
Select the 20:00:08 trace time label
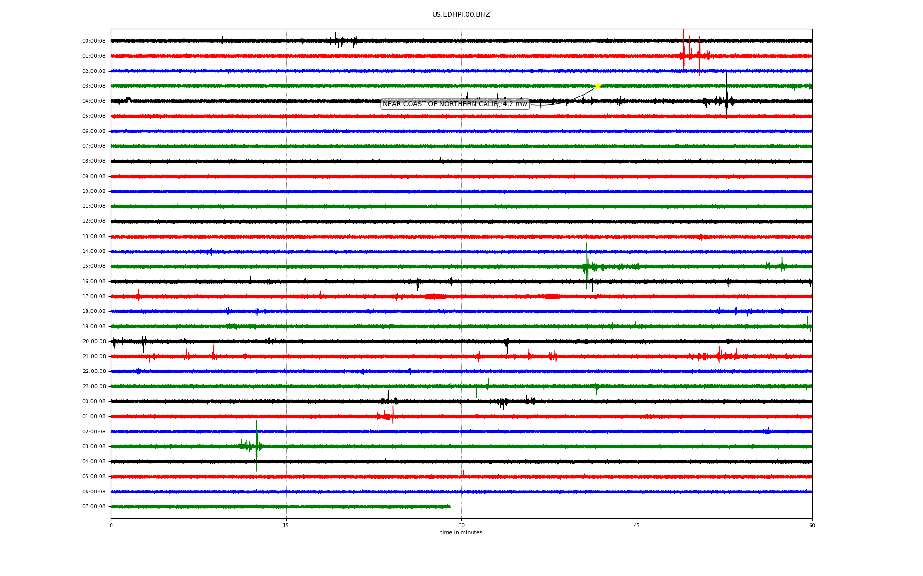pos(94,342)
